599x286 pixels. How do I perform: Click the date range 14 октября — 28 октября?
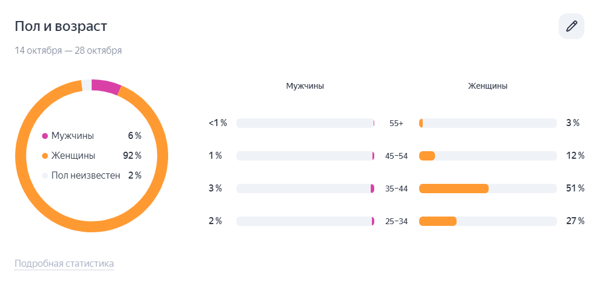[x=68, y=50]
